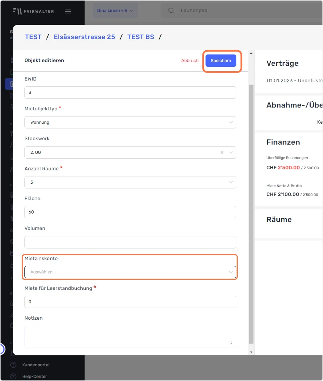Image resolution: width=323 pixels, height=381 pixels.
Task: Open the contract row starting 01.01.2023
Action: (295, 81)
